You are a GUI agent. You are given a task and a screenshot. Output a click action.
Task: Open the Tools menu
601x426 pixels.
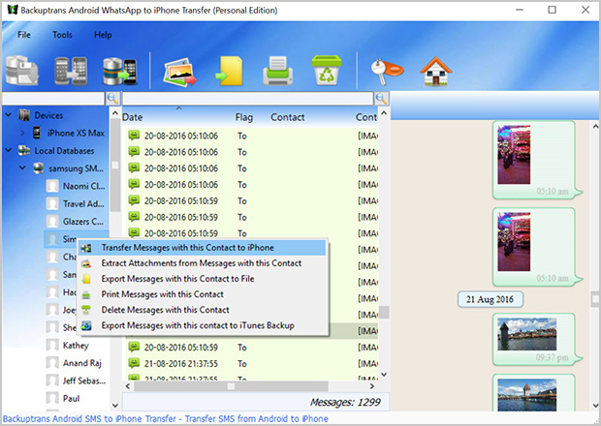(x=62, y=35)
